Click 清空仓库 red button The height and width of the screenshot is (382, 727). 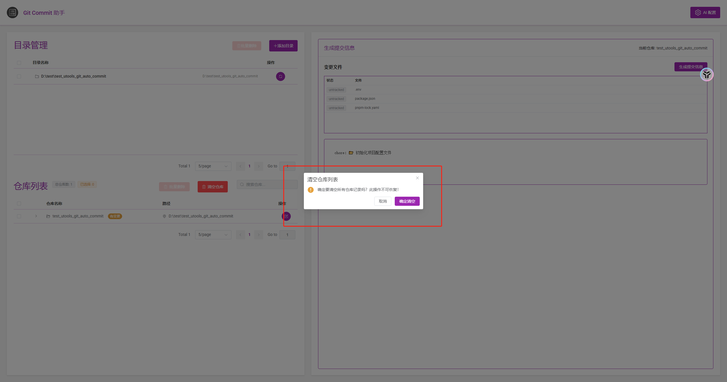tap(213, 187)
